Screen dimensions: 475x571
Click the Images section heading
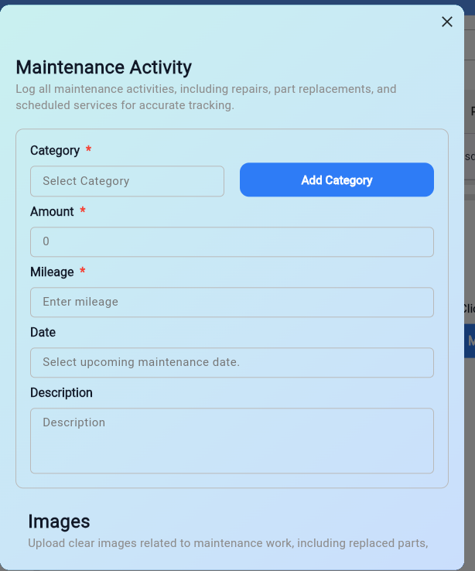(59, 521)
